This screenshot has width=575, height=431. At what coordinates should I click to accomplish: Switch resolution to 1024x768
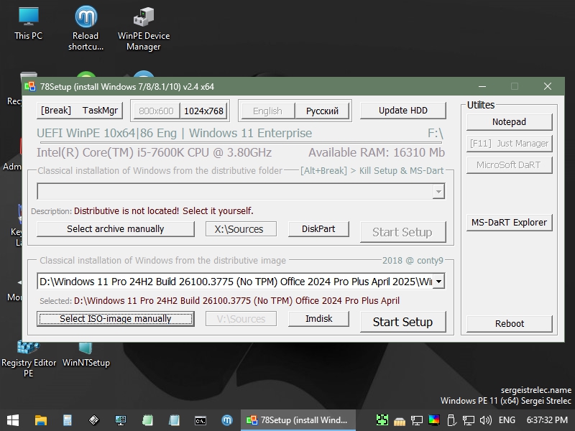click(x=203, y=111)
